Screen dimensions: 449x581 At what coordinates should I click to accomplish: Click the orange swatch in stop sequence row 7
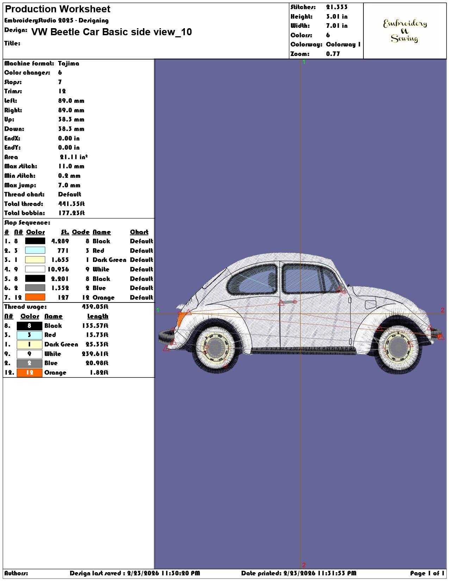(35, 298)
